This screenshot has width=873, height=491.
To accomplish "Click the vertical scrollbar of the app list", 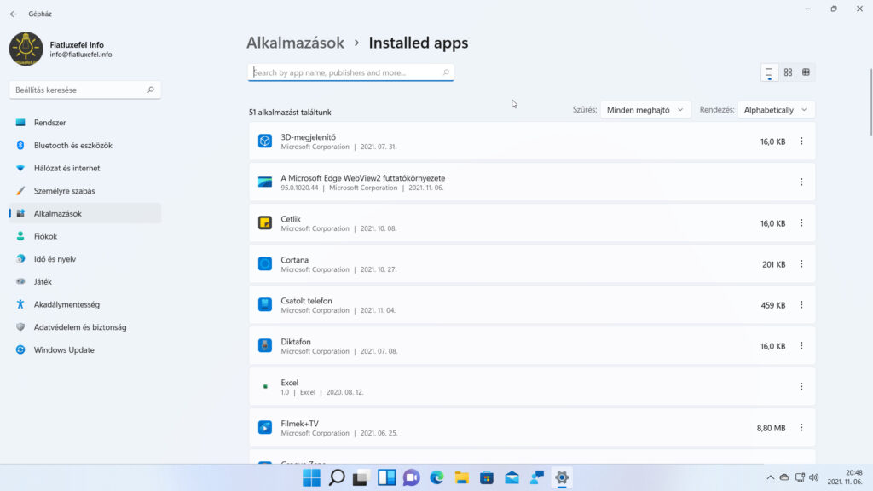I will tap(870, 102).
